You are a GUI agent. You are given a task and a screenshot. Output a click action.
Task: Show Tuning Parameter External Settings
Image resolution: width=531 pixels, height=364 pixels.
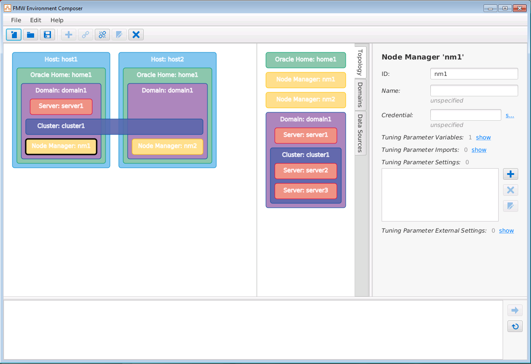click(x=506, y=231)
